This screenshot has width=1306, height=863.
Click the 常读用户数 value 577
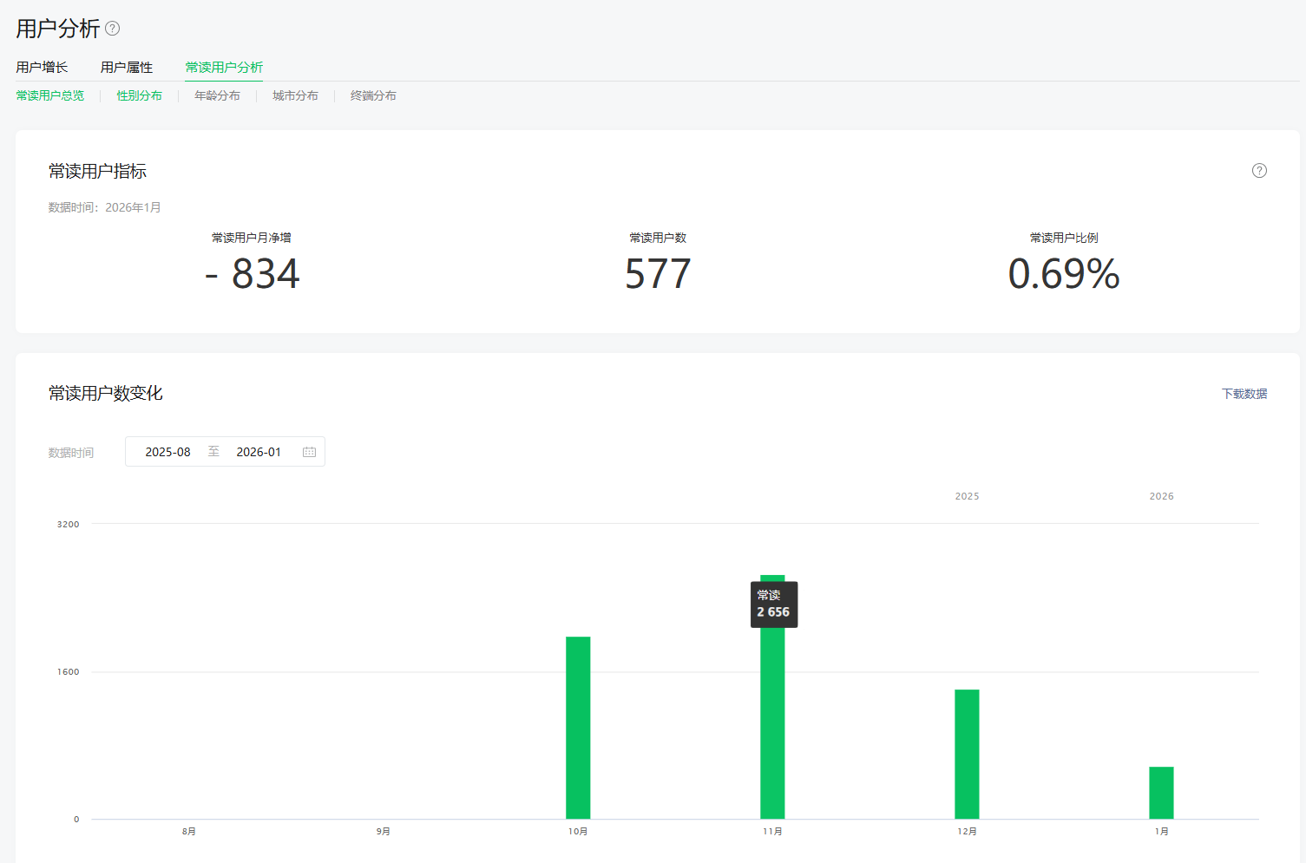tap(658, 274)
